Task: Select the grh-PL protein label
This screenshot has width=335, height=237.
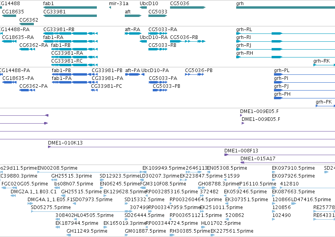Action: [x=281, y=70]
